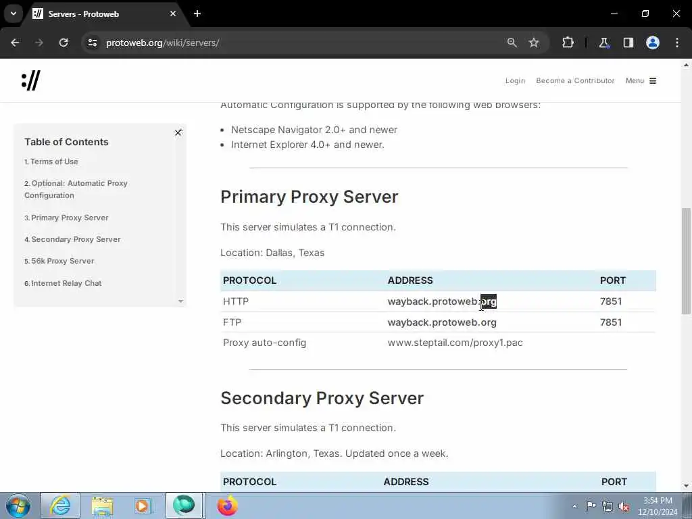Open the site Menu hamburger
The image size is (692, 519).
pyautogui.click(x=641, y=80)
